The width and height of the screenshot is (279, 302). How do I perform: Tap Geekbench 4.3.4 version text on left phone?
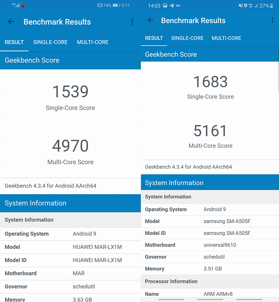coord(51,186)
